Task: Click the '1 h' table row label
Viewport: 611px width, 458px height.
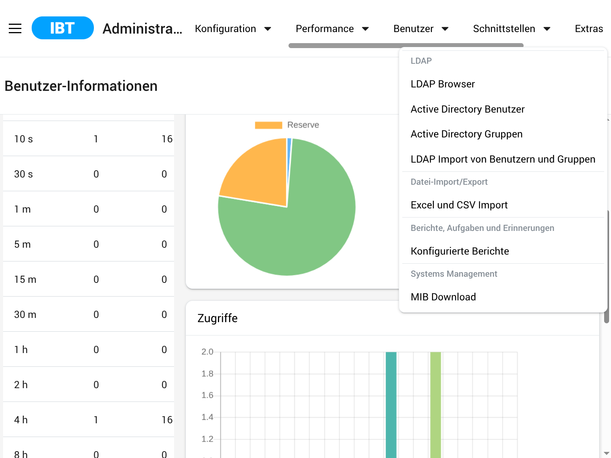Action: 21,350
